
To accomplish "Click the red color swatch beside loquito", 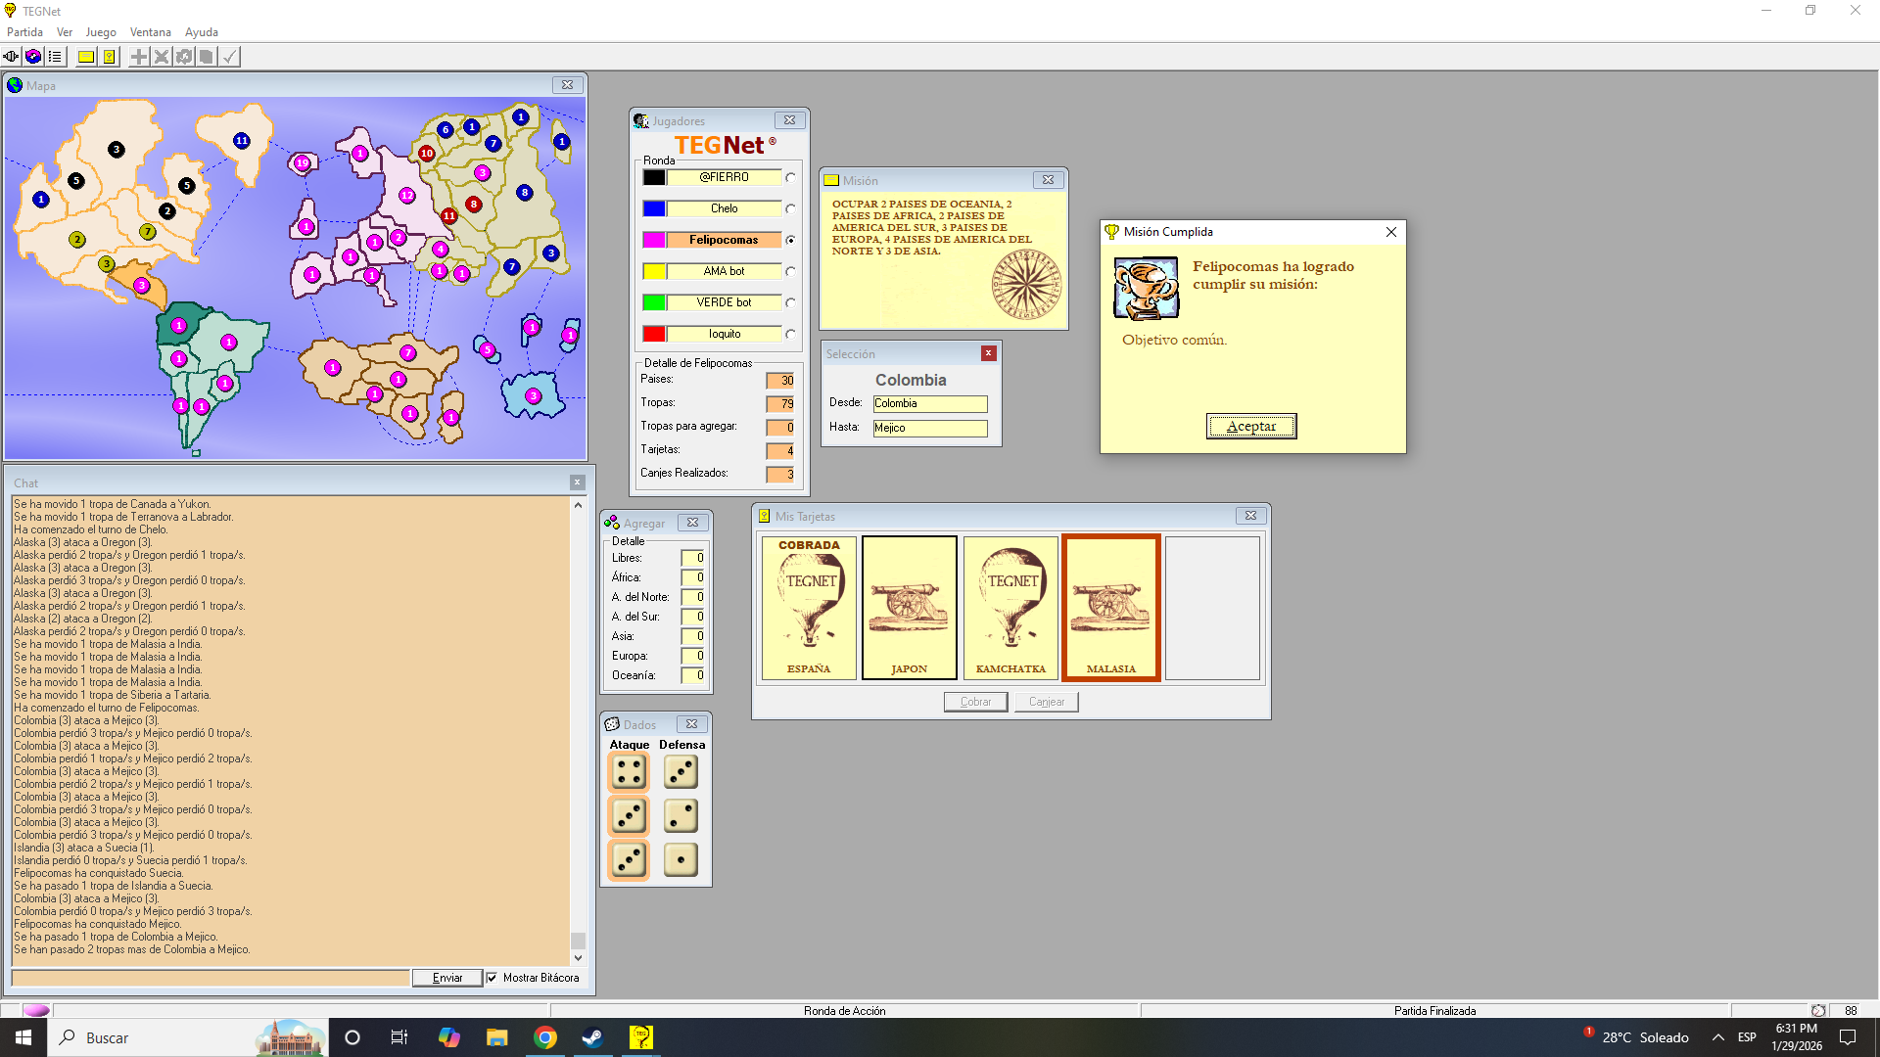I will [654, 334].
